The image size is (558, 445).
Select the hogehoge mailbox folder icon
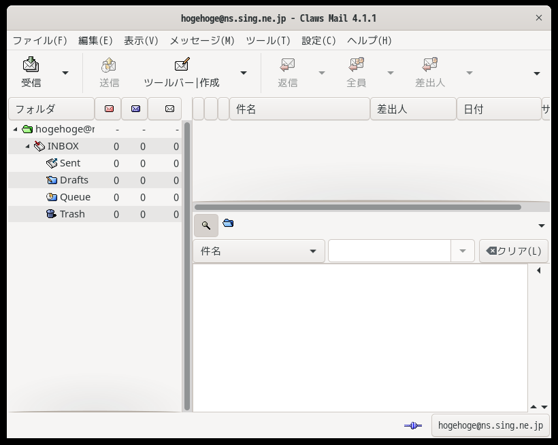pyautogui.click(x=27, y=129)
